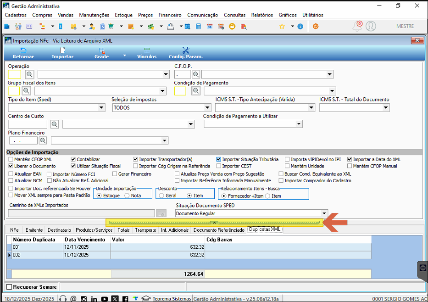
Task: Enable the Mantém CFOP XML checkbox
Action: click(x=11, y=160)
